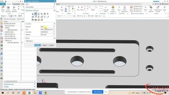The height and width of the screenshot is (95, 169).
Task: Collapse the Operation Subtype section
Action: [54, 11]
